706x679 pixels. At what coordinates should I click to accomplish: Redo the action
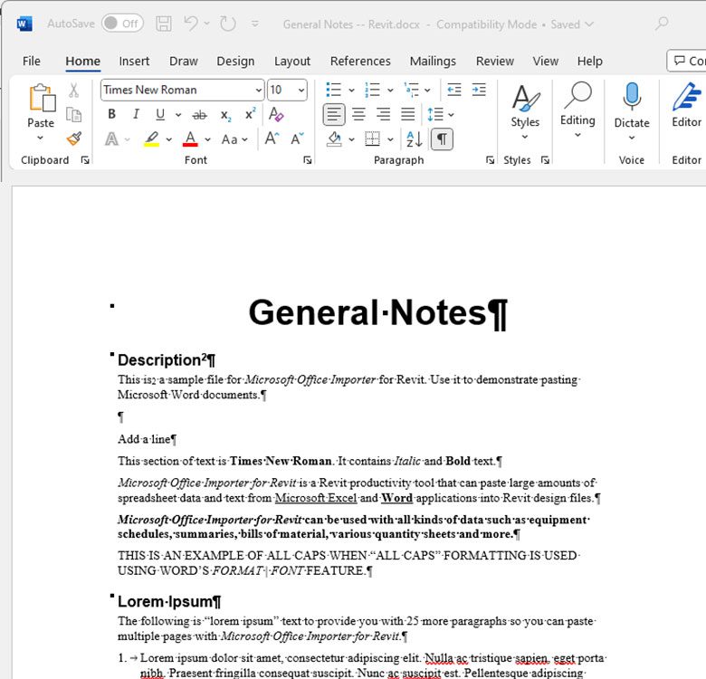pos(228,24)
